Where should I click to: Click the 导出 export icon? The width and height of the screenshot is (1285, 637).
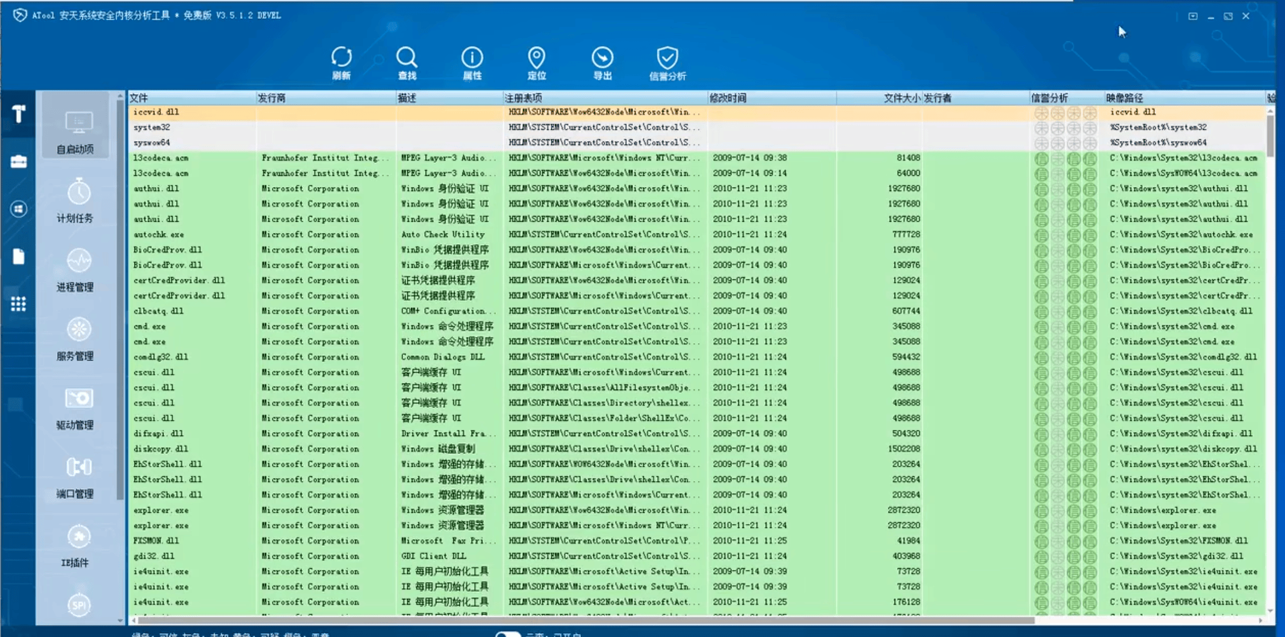click(602, 63)
